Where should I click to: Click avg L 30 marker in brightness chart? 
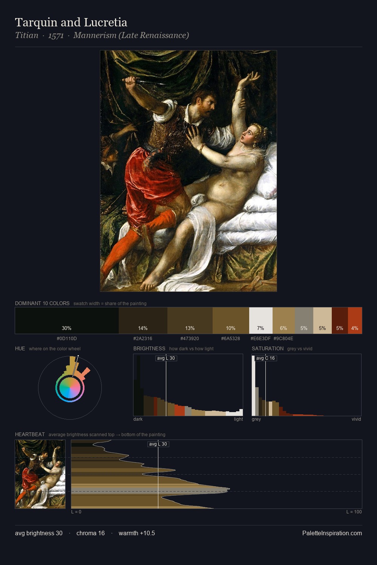click(166, 358)
